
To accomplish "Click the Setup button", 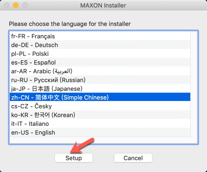I will tap(74, 158).
